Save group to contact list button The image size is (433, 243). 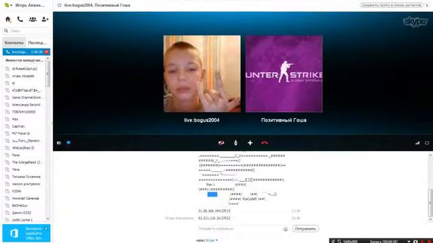click(391, 5)
